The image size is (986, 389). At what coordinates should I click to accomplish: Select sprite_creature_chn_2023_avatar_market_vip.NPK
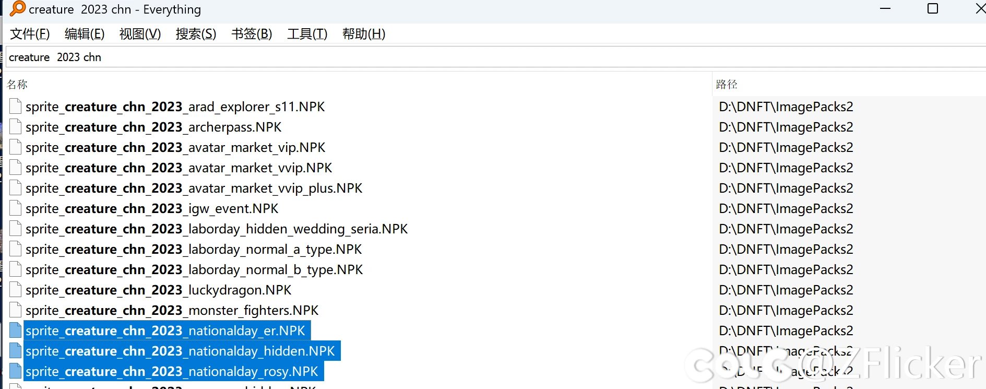click(175, 147)
